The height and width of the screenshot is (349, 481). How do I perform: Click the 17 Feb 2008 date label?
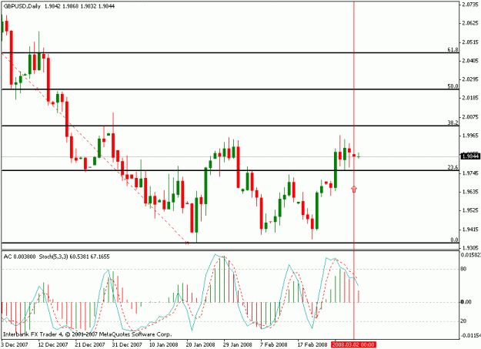312,344
